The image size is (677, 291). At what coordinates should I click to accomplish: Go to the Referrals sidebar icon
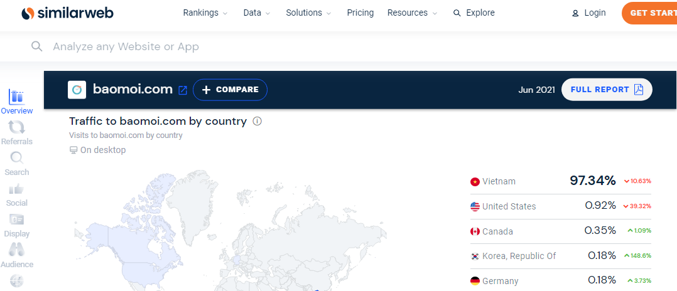point(16,128)
